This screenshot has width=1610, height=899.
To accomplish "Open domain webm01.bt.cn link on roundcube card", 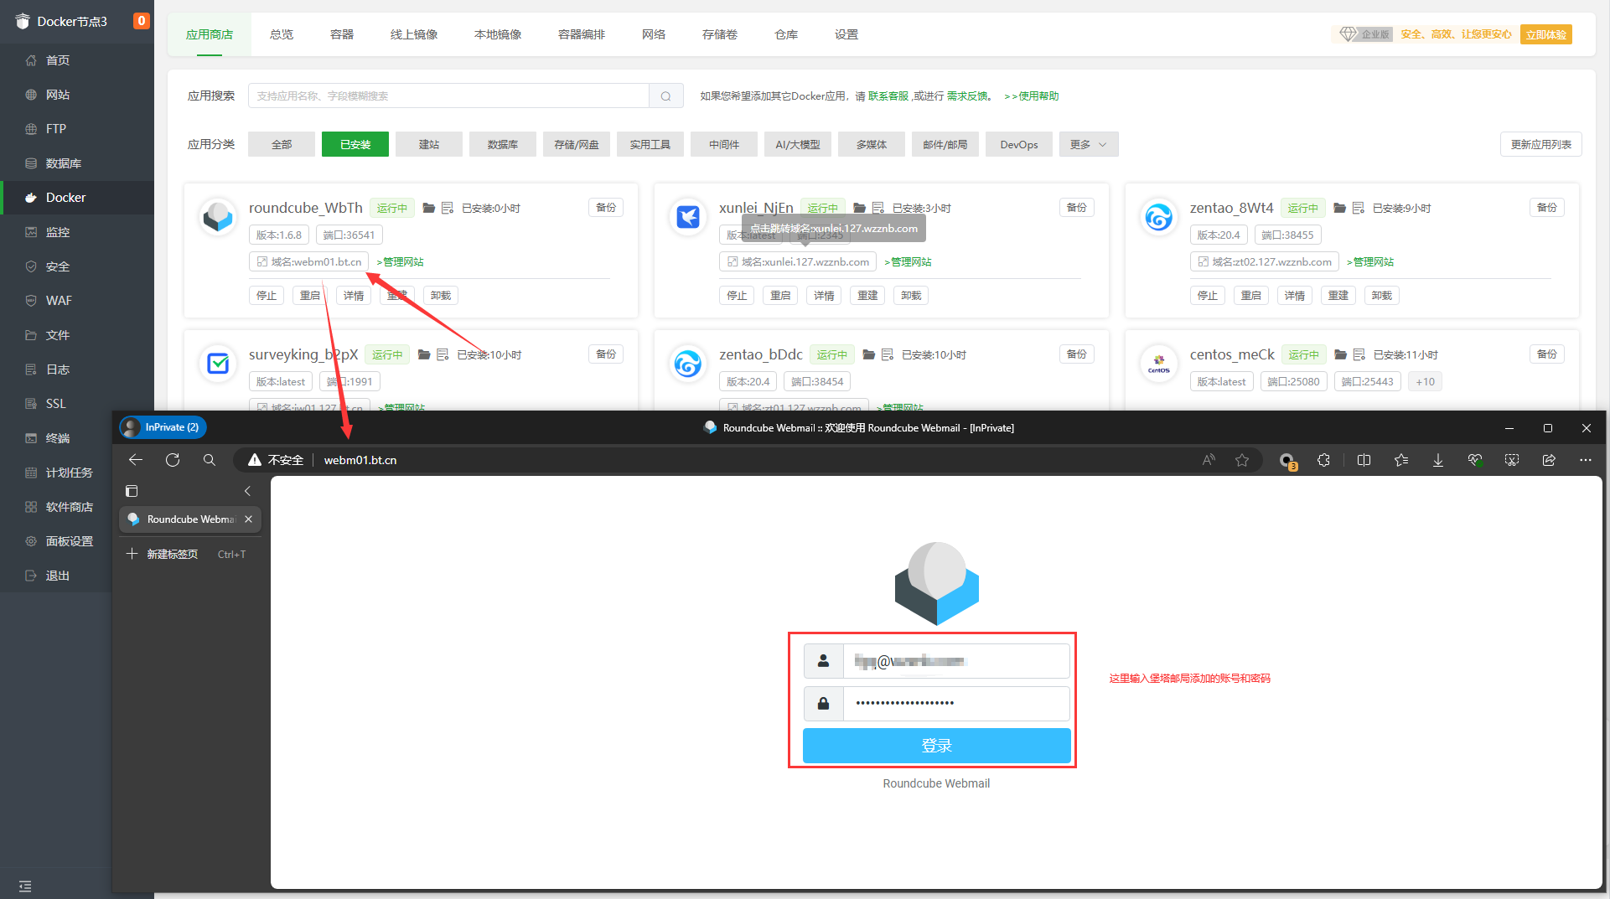I will click(309, 262).
